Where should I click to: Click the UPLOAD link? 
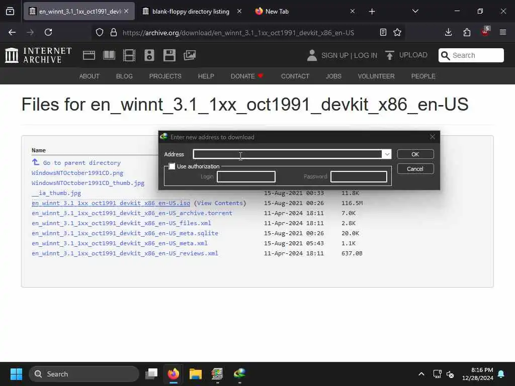click(413, 55)
